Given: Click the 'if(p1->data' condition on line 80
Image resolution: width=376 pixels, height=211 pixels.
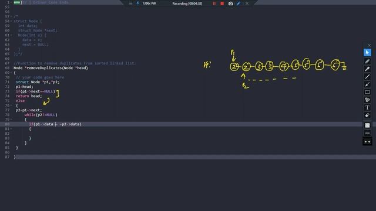Looking at the screenshot, I should (x=55, y=124).
